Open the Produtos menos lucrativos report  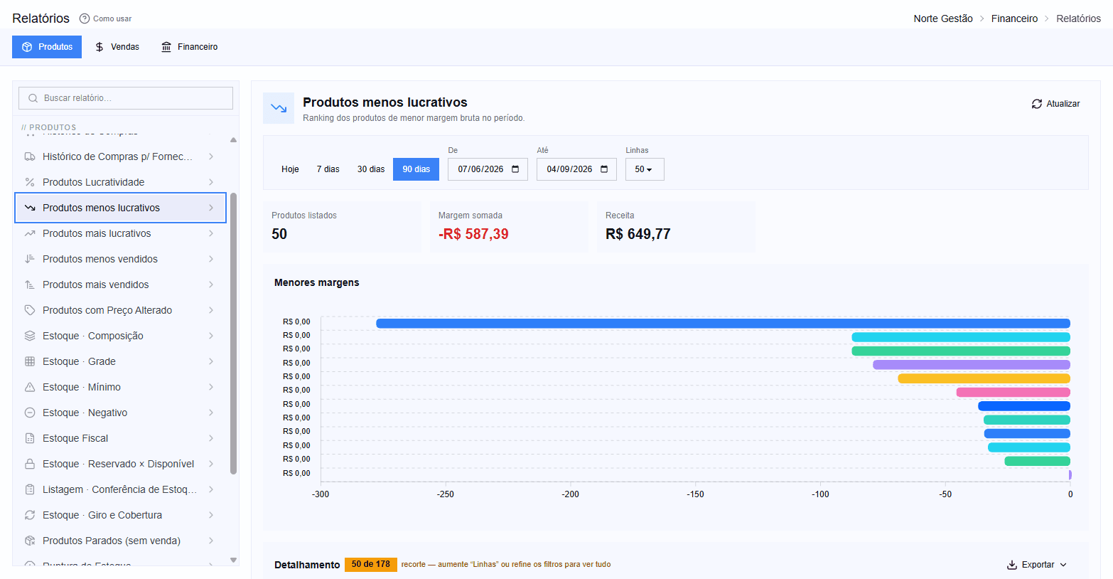point(121,208)
